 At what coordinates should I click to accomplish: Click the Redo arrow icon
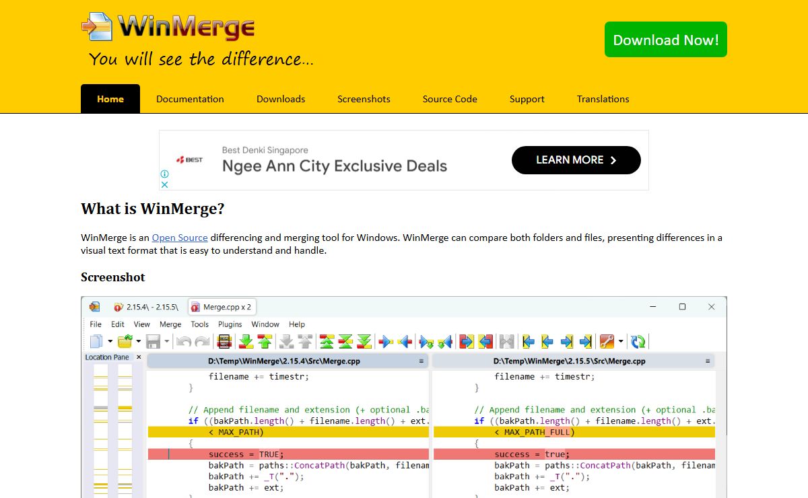pos(202,342)
